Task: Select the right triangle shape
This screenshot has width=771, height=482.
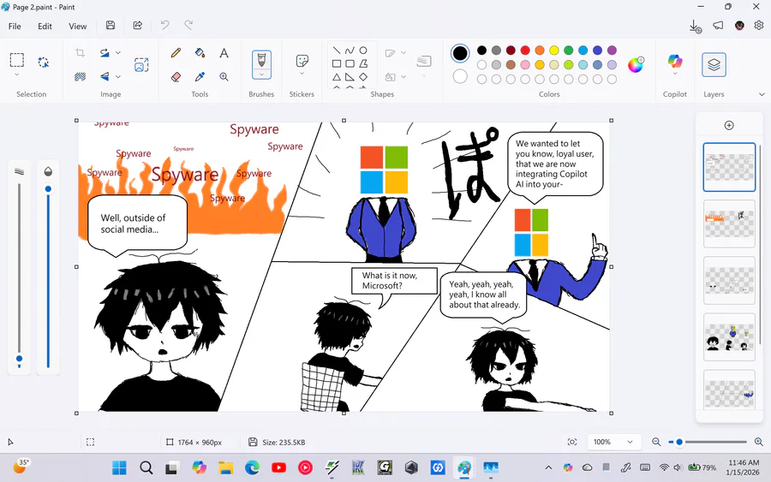Action: pos(350,77)
